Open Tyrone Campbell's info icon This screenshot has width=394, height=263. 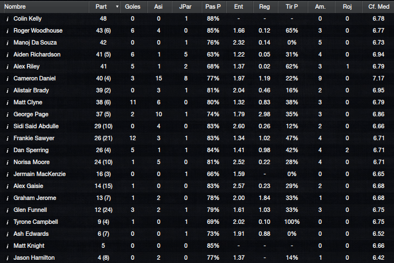(x=8, y=222)
